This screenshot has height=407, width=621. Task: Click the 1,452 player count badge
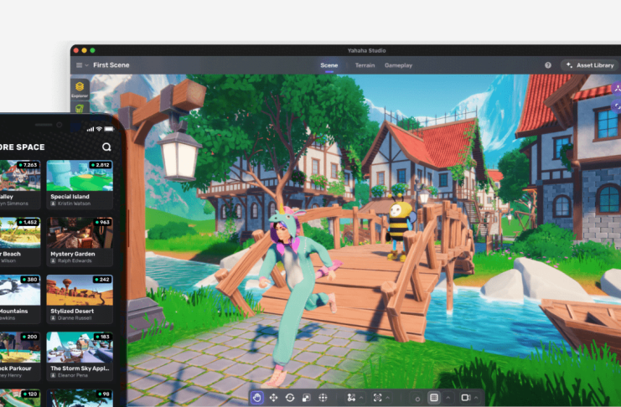coord(28,223)
